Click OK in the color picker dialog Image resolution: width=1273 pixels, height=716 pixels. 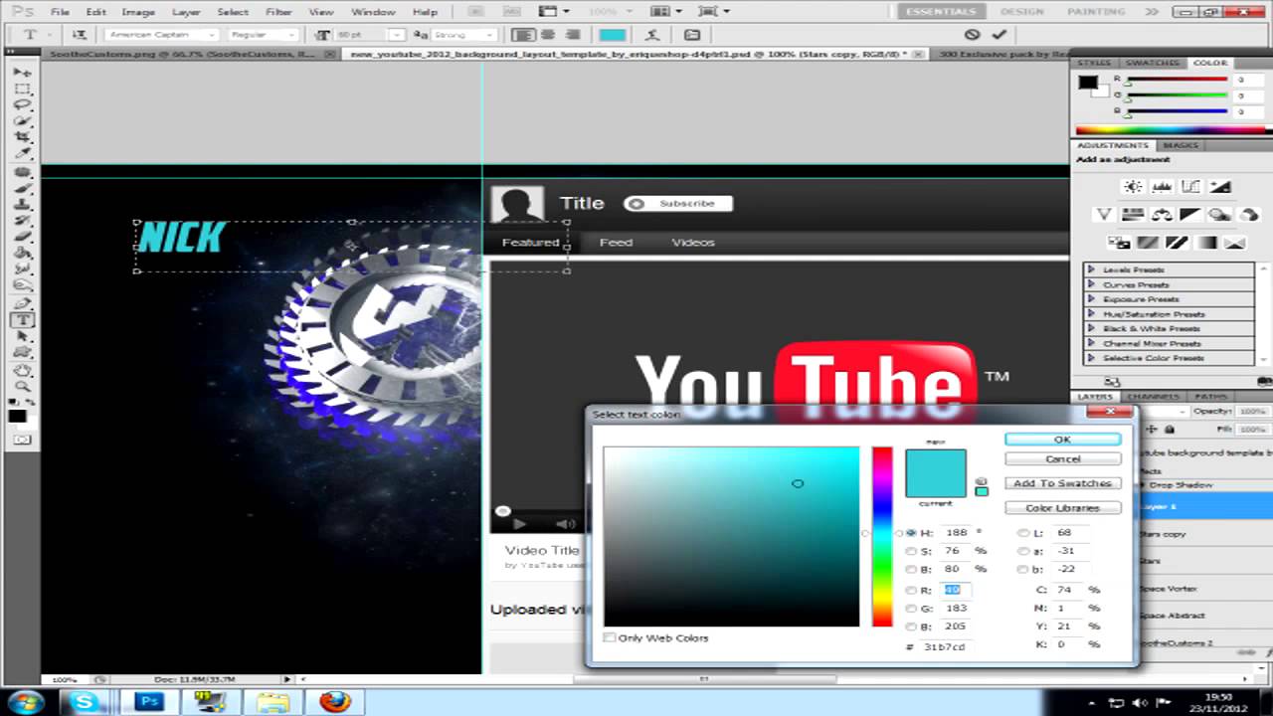1062,440
